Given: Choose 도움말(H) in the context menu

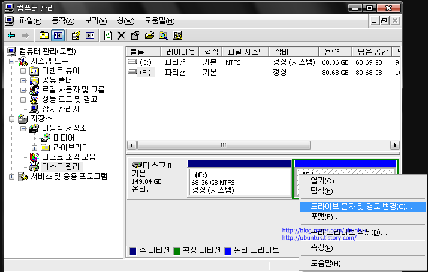Looking at the screenshot, I should click(363, 264).
